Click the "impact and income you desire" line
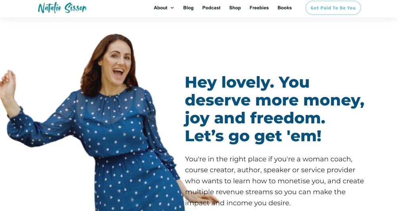The image size is (397, 211). (238, 203)
